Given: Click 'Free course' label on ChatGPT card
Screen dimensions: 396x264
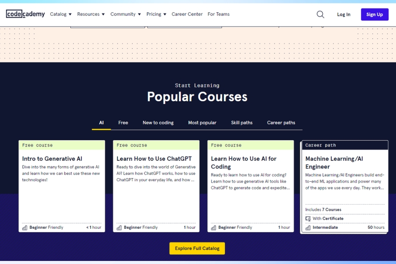Looking at the screenshot, I should click(x=132, y=145).
